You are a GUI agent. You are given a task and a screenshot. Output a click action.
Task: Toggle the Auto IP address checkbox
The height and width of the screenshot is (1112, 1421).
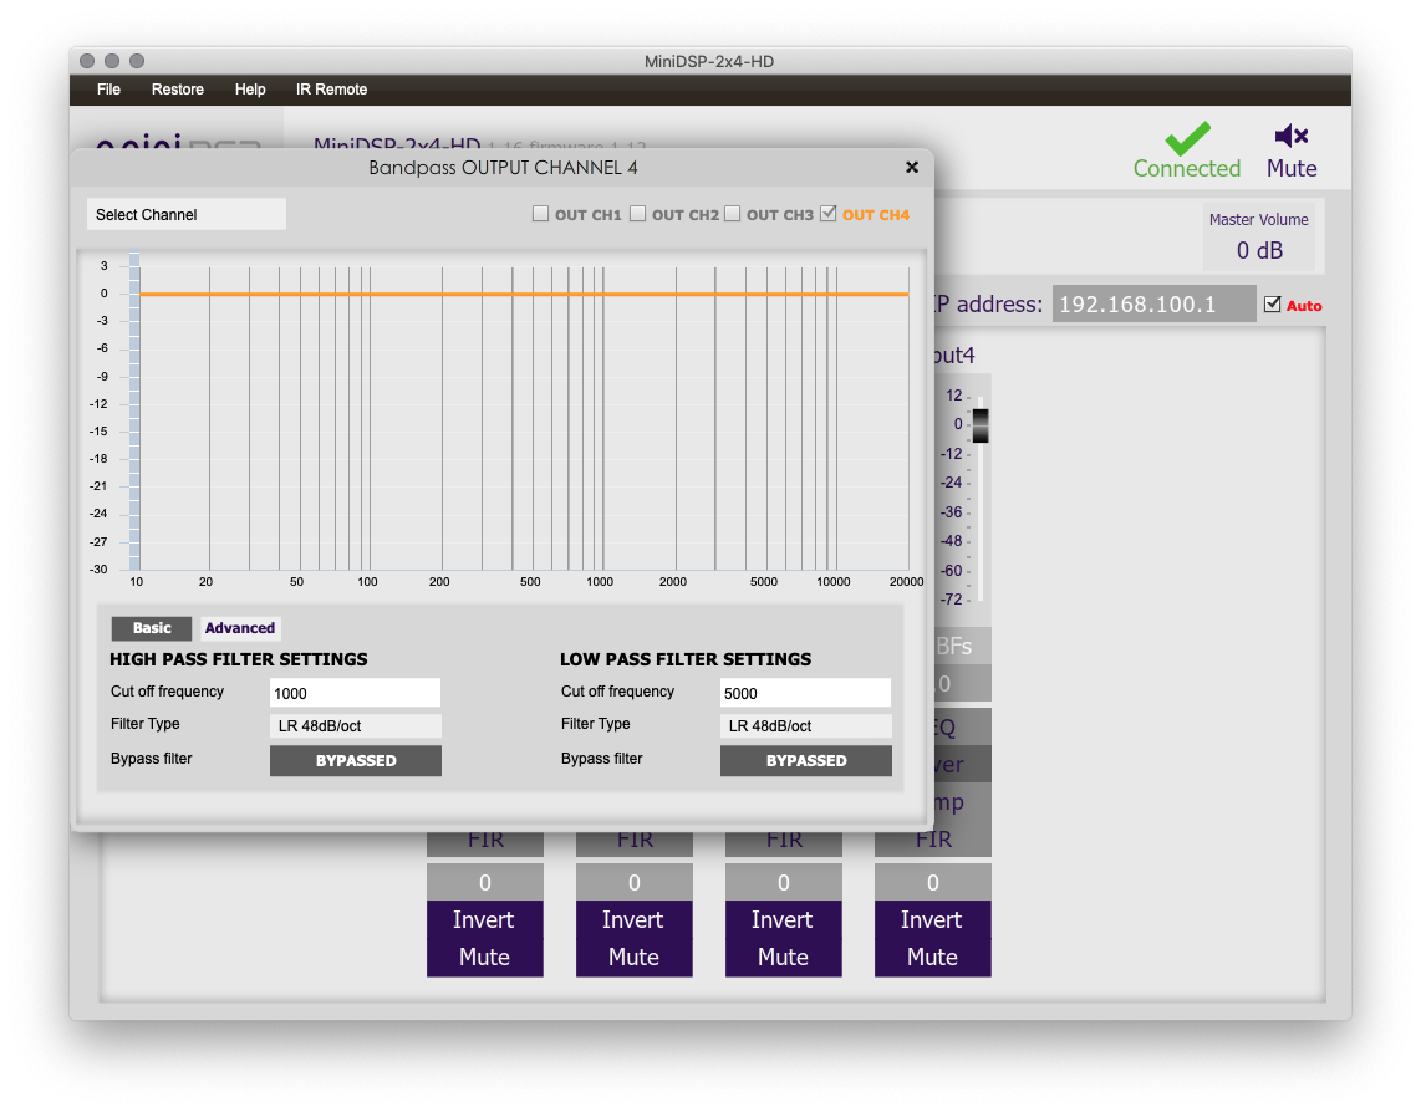pyautogui.click(x=1272, y=305)
